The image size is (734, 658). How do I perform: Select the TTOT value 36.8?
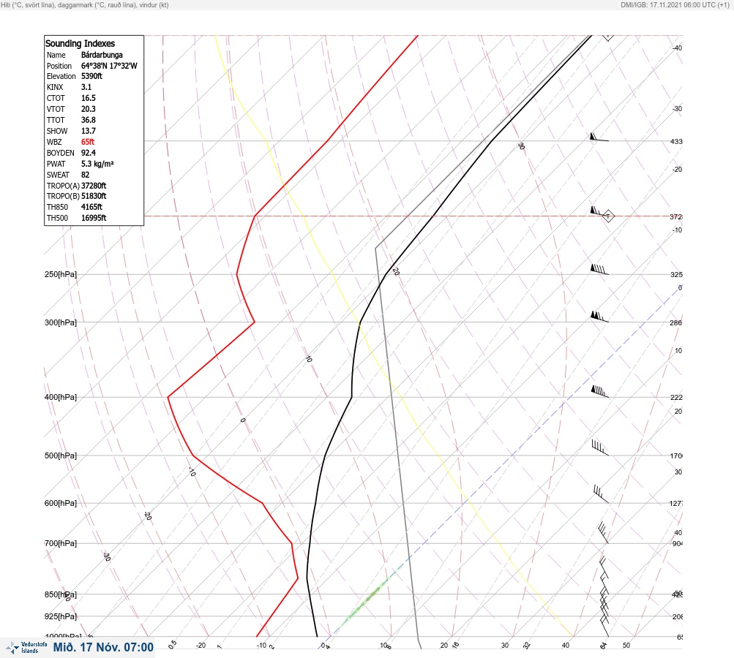[x=88, y=120]
